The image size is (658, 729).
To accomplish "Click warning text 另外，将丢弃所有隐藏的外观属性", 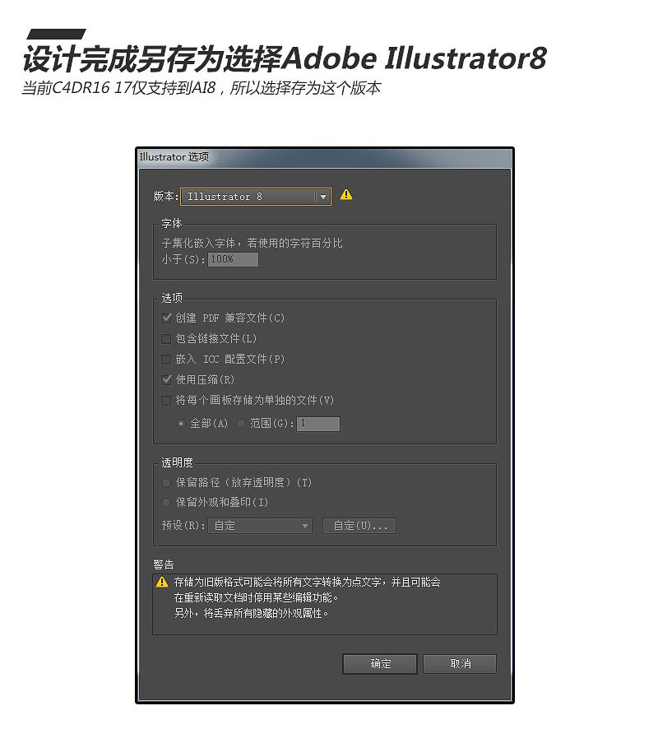I will click(x=252, y=614).
